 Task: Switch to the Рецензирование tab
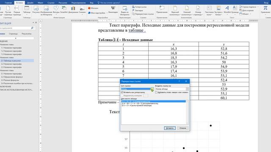78,3
